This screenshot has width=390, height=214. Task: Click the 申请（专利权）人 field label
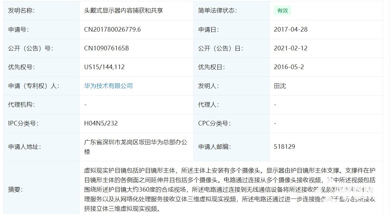click(33, 86)
